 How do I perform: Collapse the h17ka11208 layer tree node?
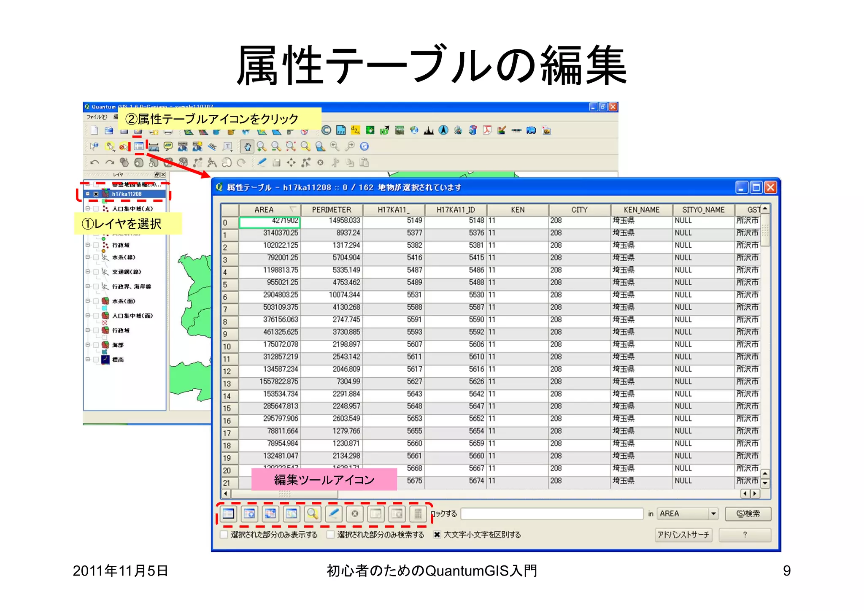click(88, 194)
